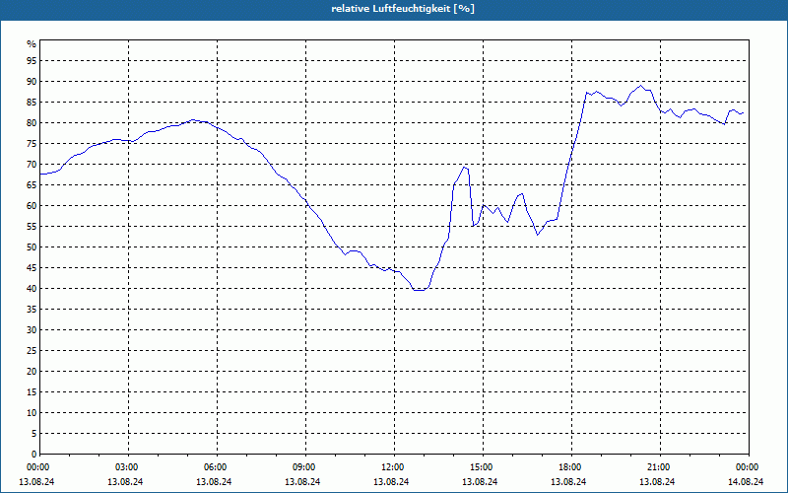788x493 pixels.
Task: Select the 95 value on the y-axis
Action: (x=32, y=61)
